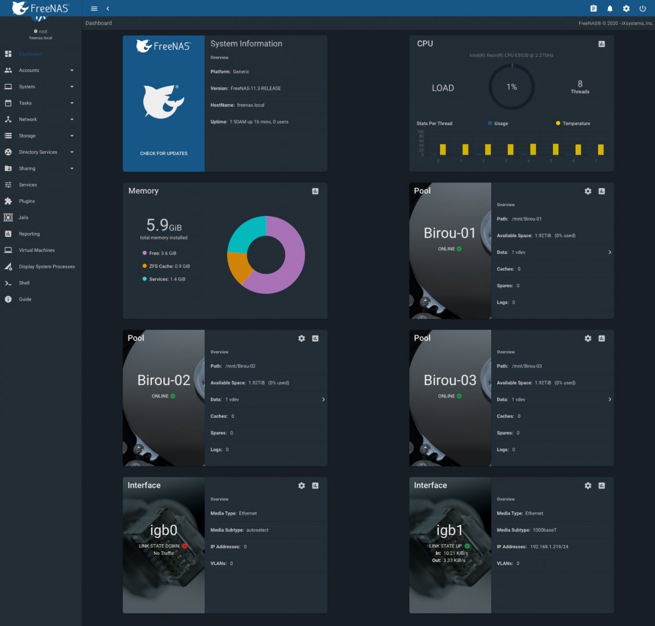The height and width of the screenshot is (626, 655).
Task: Open Guide in the sidebar
Action: 41,299
